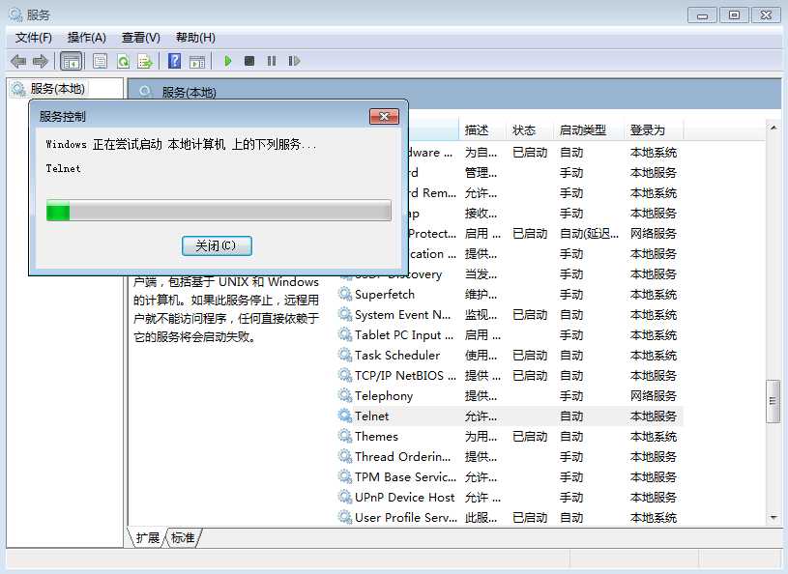Open the 帮助(H) menu
Image resolution: width=788 pixels, height=574 pixels.
[195, 38]
